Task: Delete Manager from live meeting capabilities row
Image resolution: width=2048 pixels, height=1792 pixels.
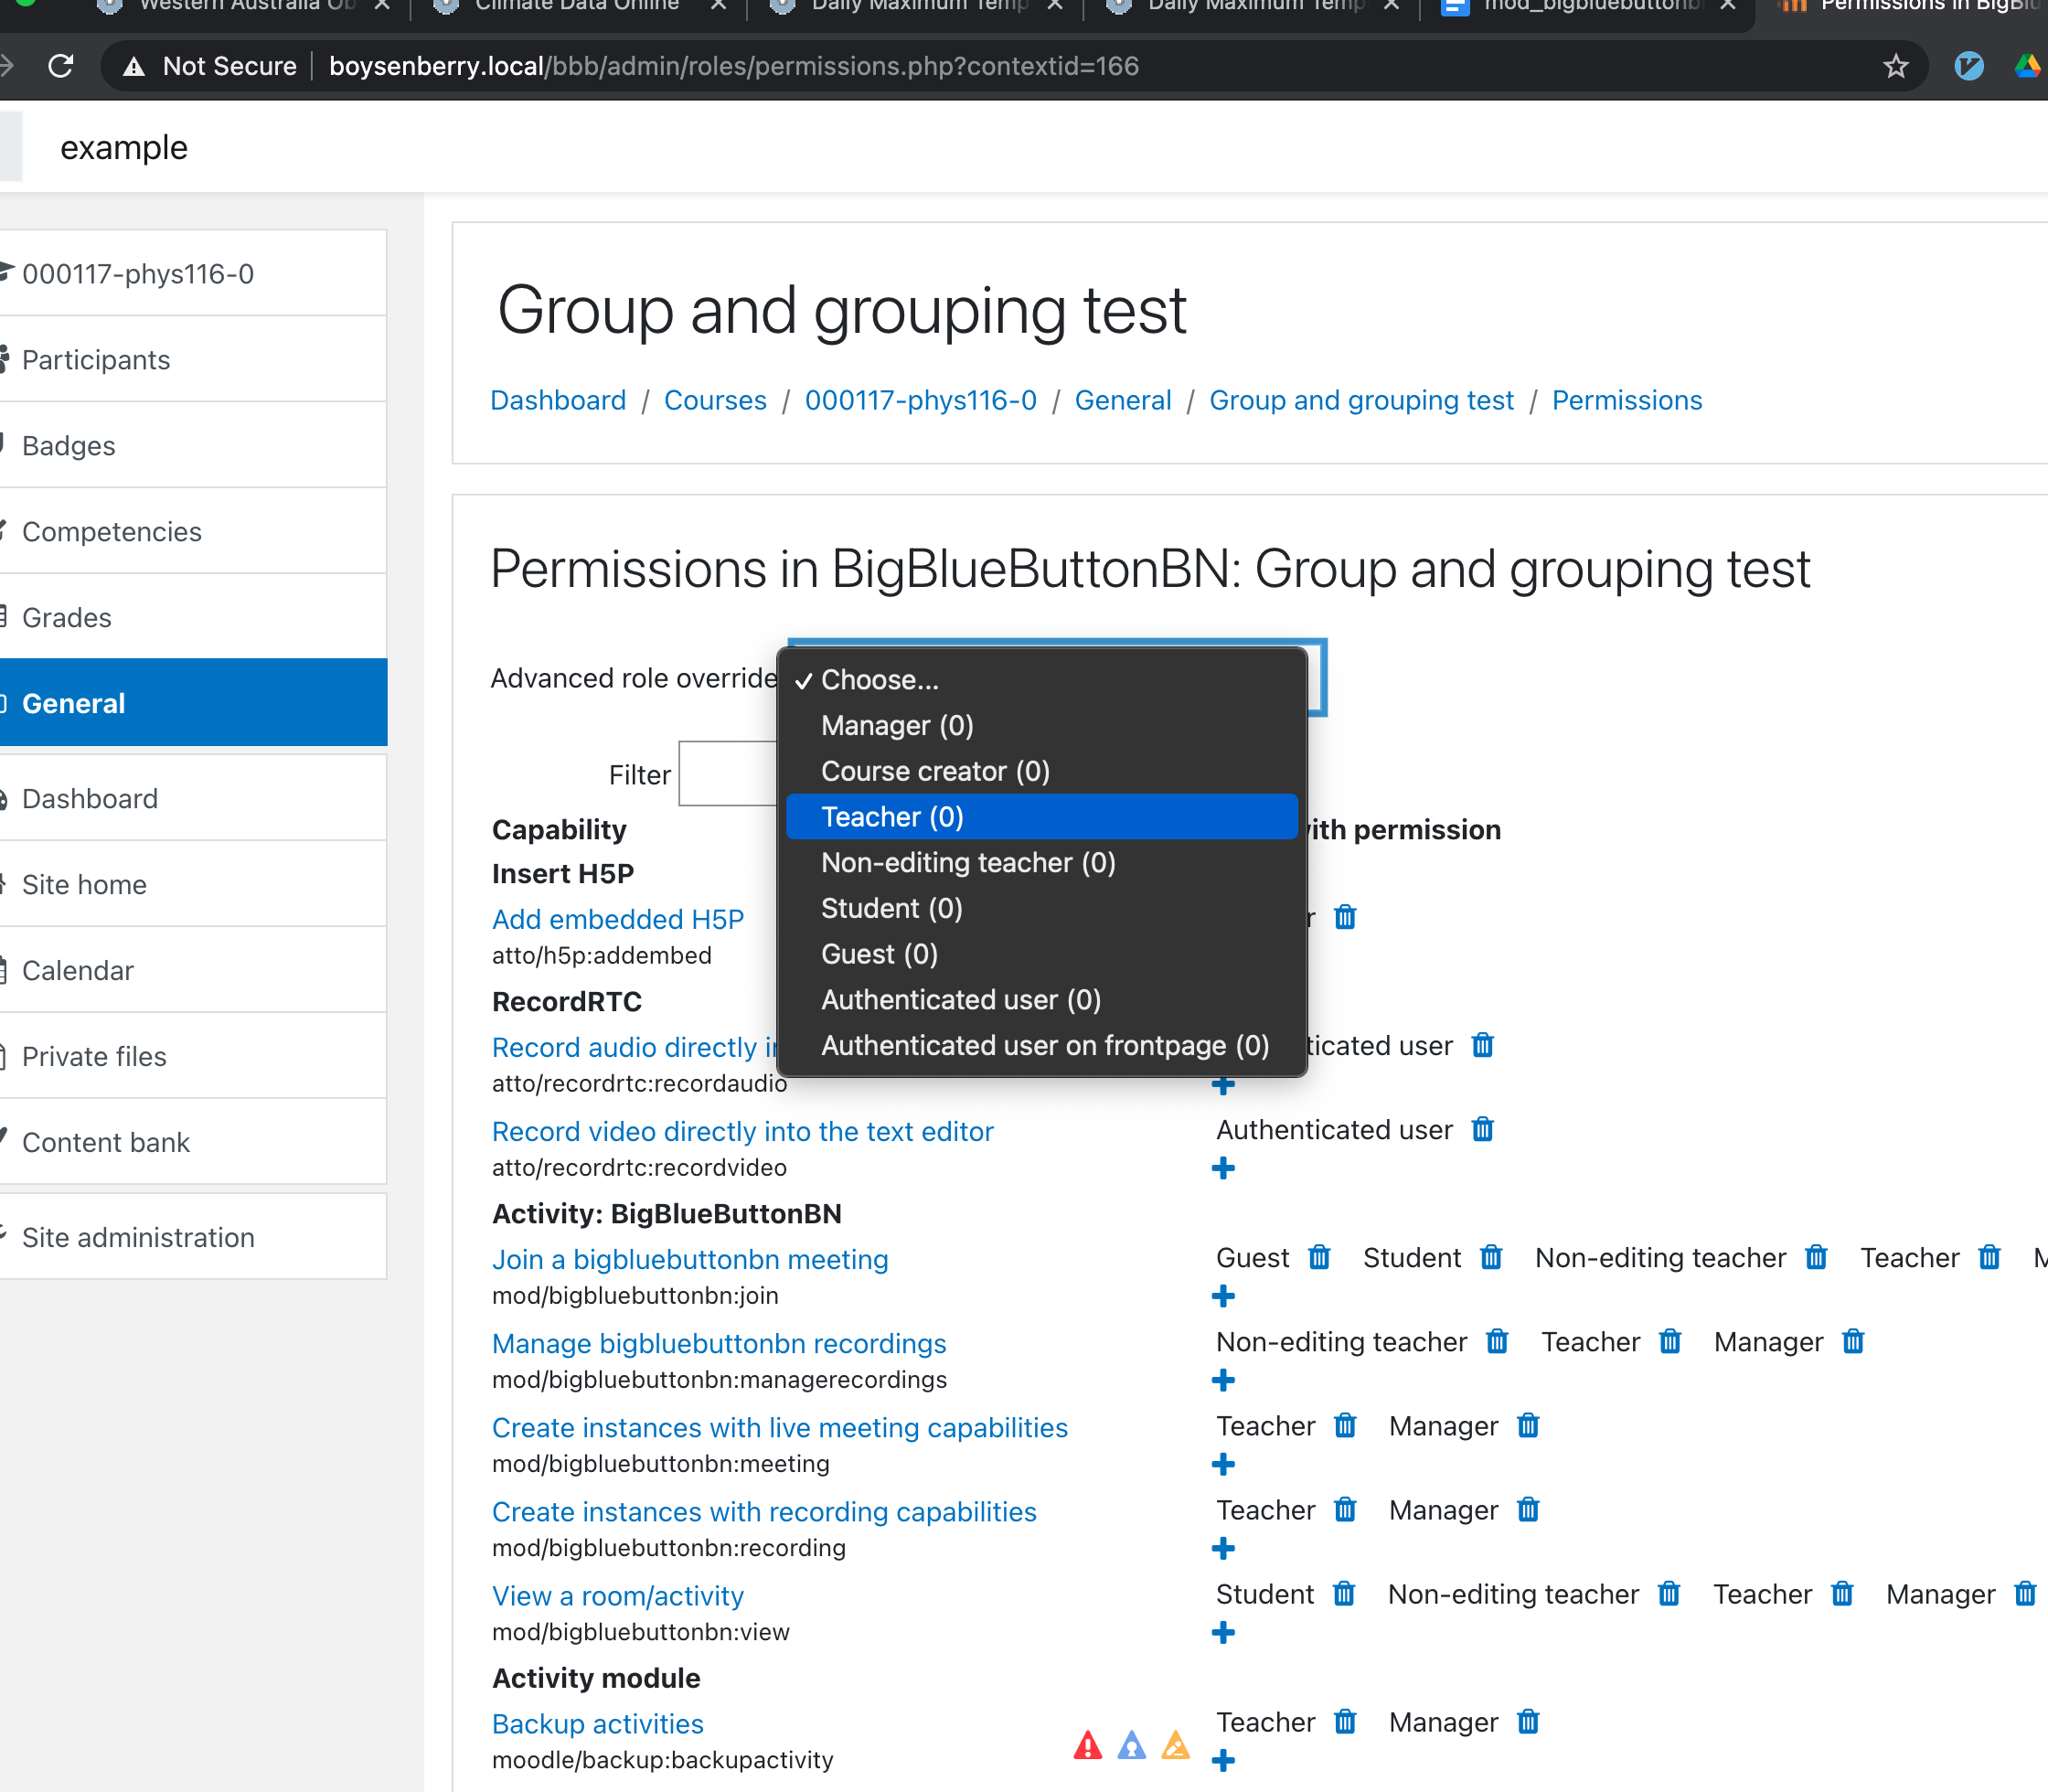Action: [x=1528, y=1425]
